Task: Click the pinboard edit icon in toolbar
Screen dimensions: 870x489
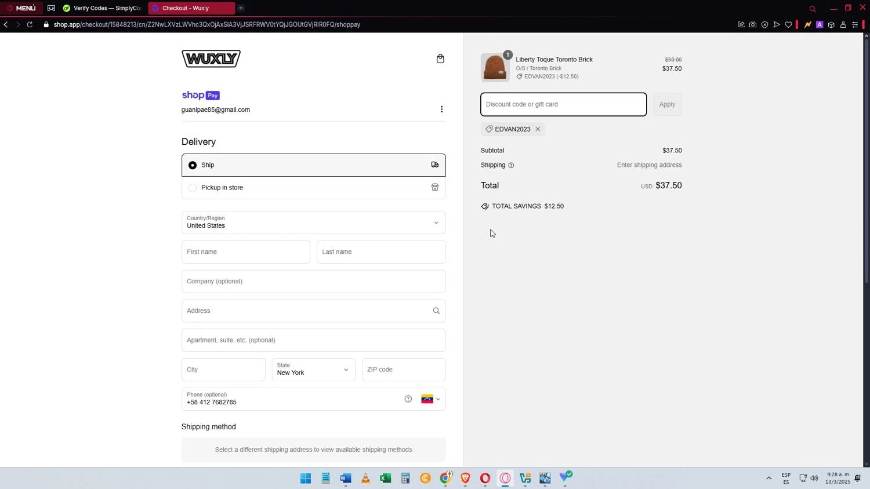Action: coord(741,25)
